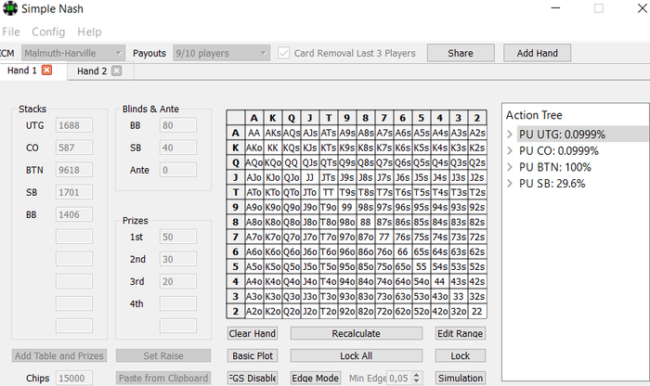This screenshot has width=650, height=386.
Task: Select the KK cell in hand grid
Action: click(x=273, y=148)
